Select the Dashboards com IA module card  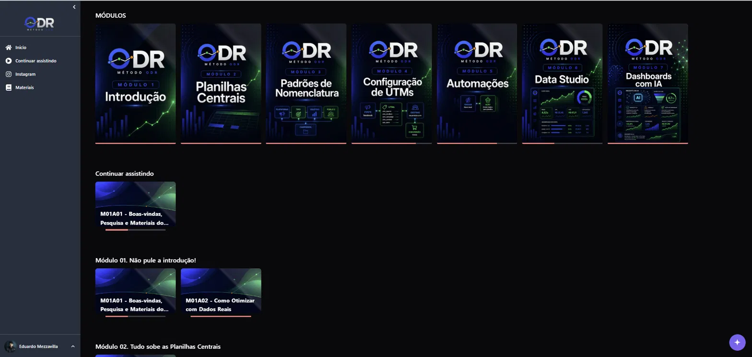click(x=648, y=83)
